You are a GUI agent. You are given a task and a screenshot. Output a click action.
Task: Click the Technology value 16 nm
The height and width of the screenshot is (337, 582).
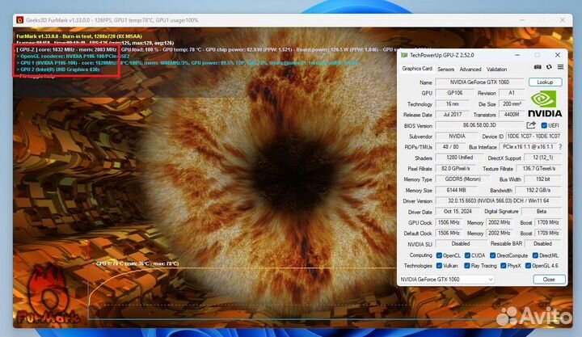point(452,104)
